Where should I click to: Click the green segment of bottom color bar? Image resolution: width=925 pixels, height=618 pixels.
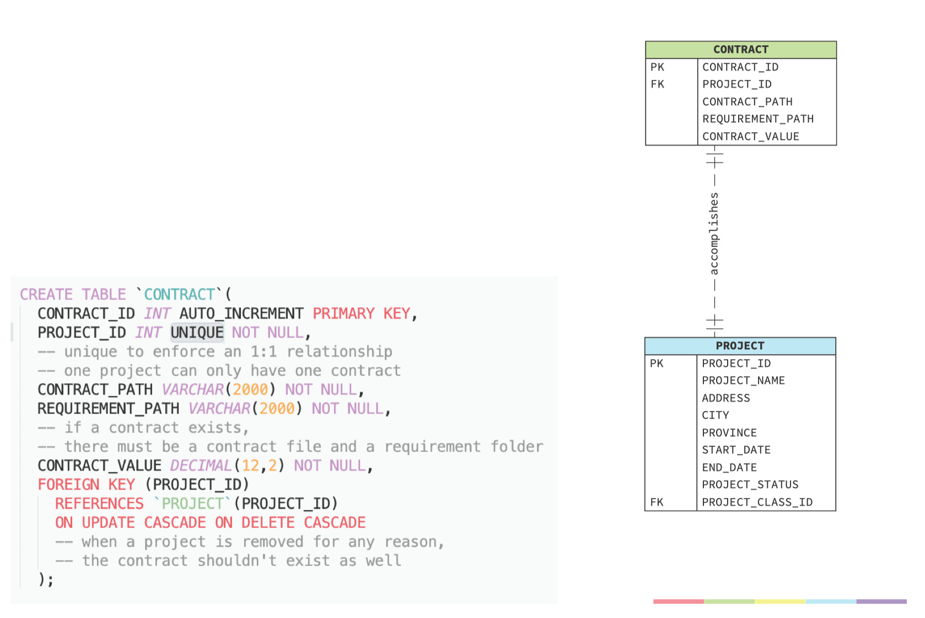pyautogui.click(x=729, y=601)
